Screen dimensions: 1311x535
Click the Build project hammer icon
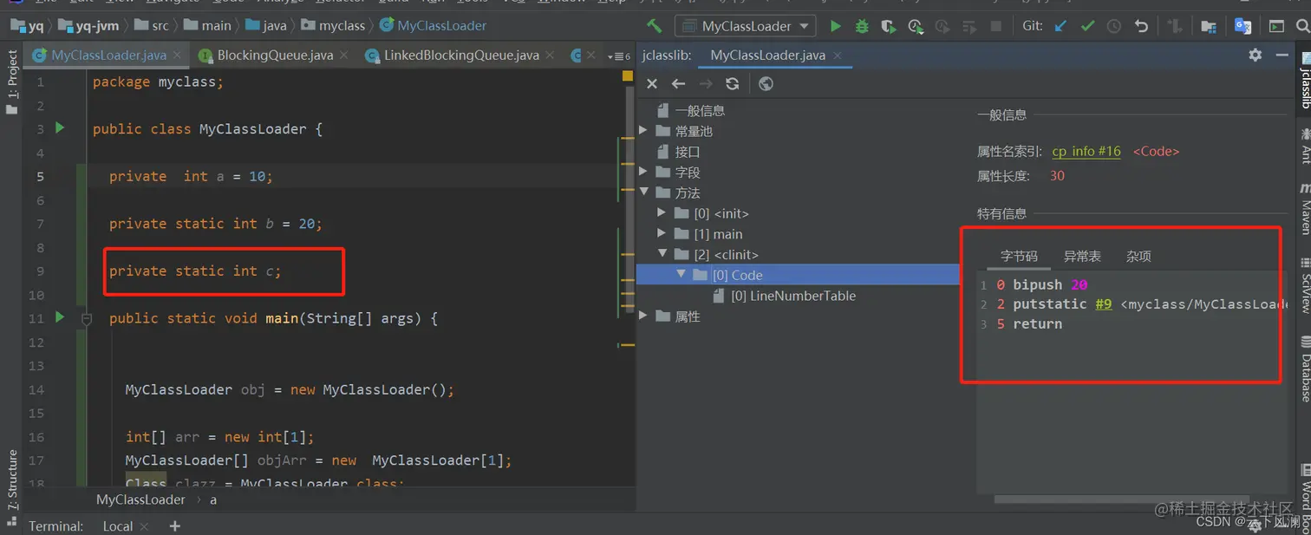coord(655,26)
